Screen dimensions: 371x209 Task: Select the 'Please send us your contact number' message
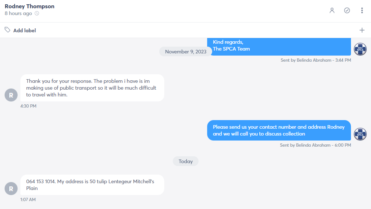click(x=279, y=130)
